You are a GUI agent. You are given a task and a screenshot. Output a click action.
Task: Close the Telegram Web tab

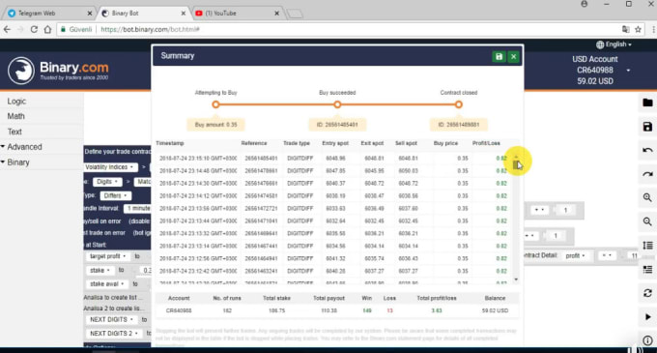coord(89,14)
